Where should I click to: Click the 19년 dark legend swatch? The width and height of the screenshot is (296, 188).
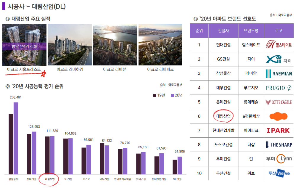point(155,95)
